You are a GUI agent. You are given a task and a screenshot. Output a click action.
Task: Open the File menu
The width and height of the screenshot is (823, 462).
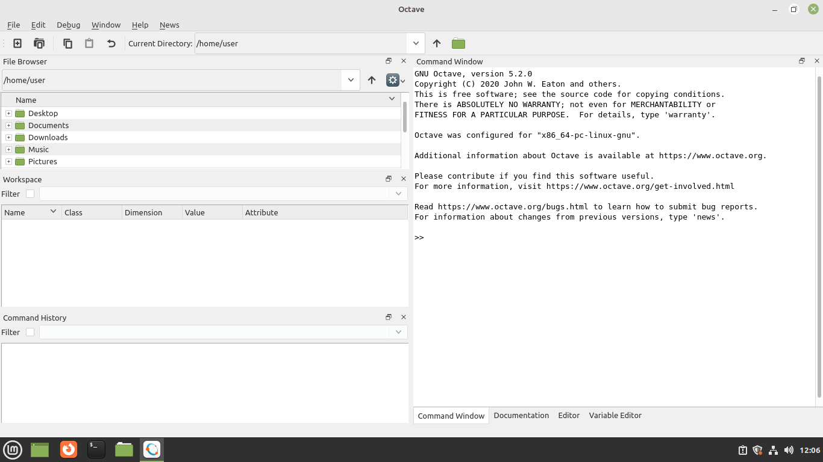point(13,25)
